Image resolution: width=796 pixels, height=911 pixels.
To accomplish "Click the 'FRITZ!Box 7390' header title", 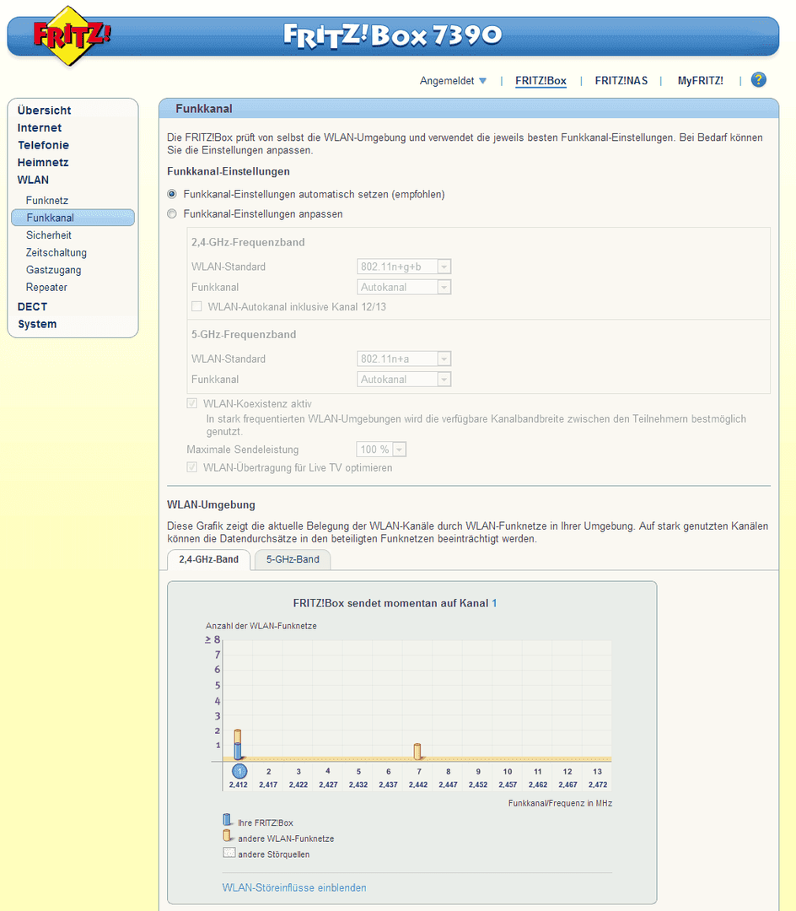I will (393, 35).
